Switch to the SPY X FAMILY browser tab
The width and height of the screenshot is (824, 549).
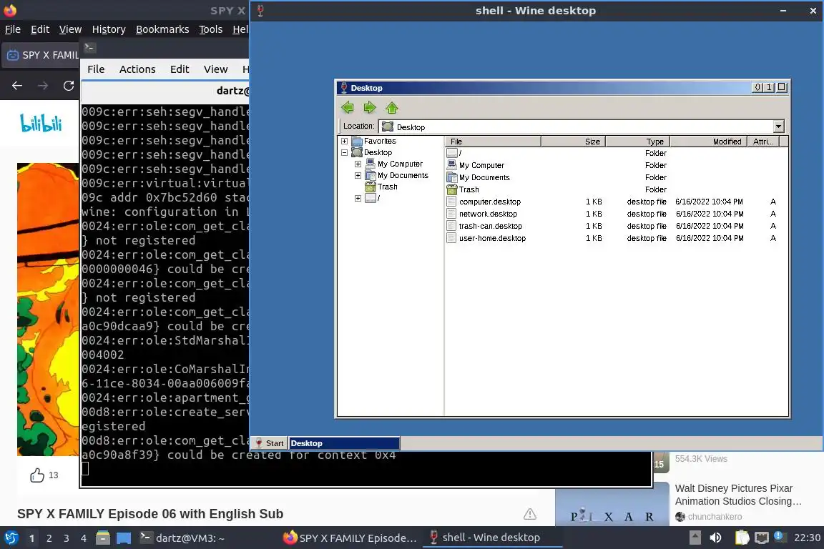click(x=41, y=54)
